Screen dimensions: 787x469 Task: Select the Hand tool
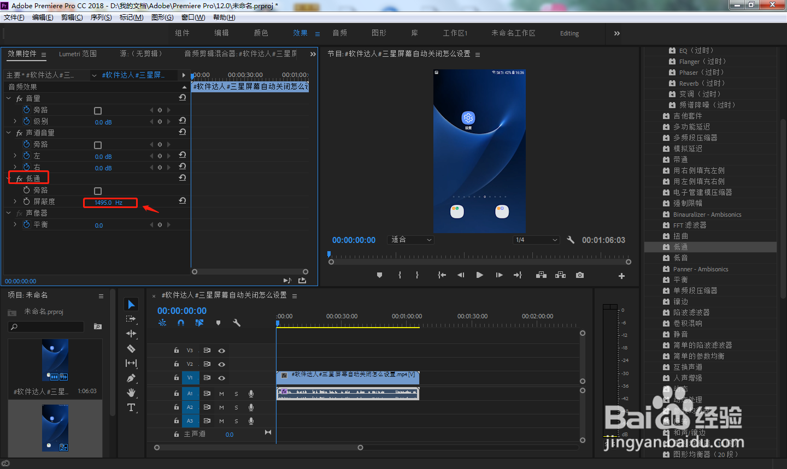pyautogui.click(x=131, y=393)
